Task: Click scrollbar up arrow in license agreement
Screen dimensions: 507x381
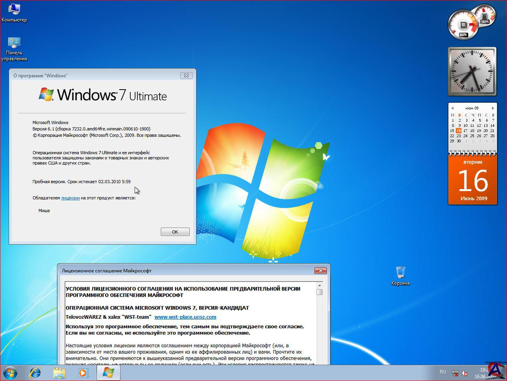Action: point(319,285)
